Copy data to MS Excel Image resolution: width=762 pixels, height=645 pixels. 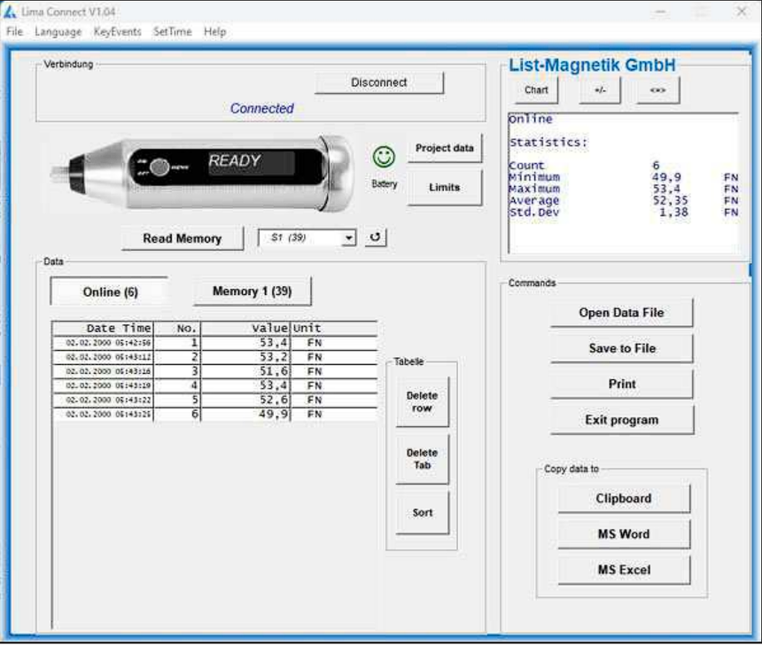pyautogui.click(x=624, y=570)
